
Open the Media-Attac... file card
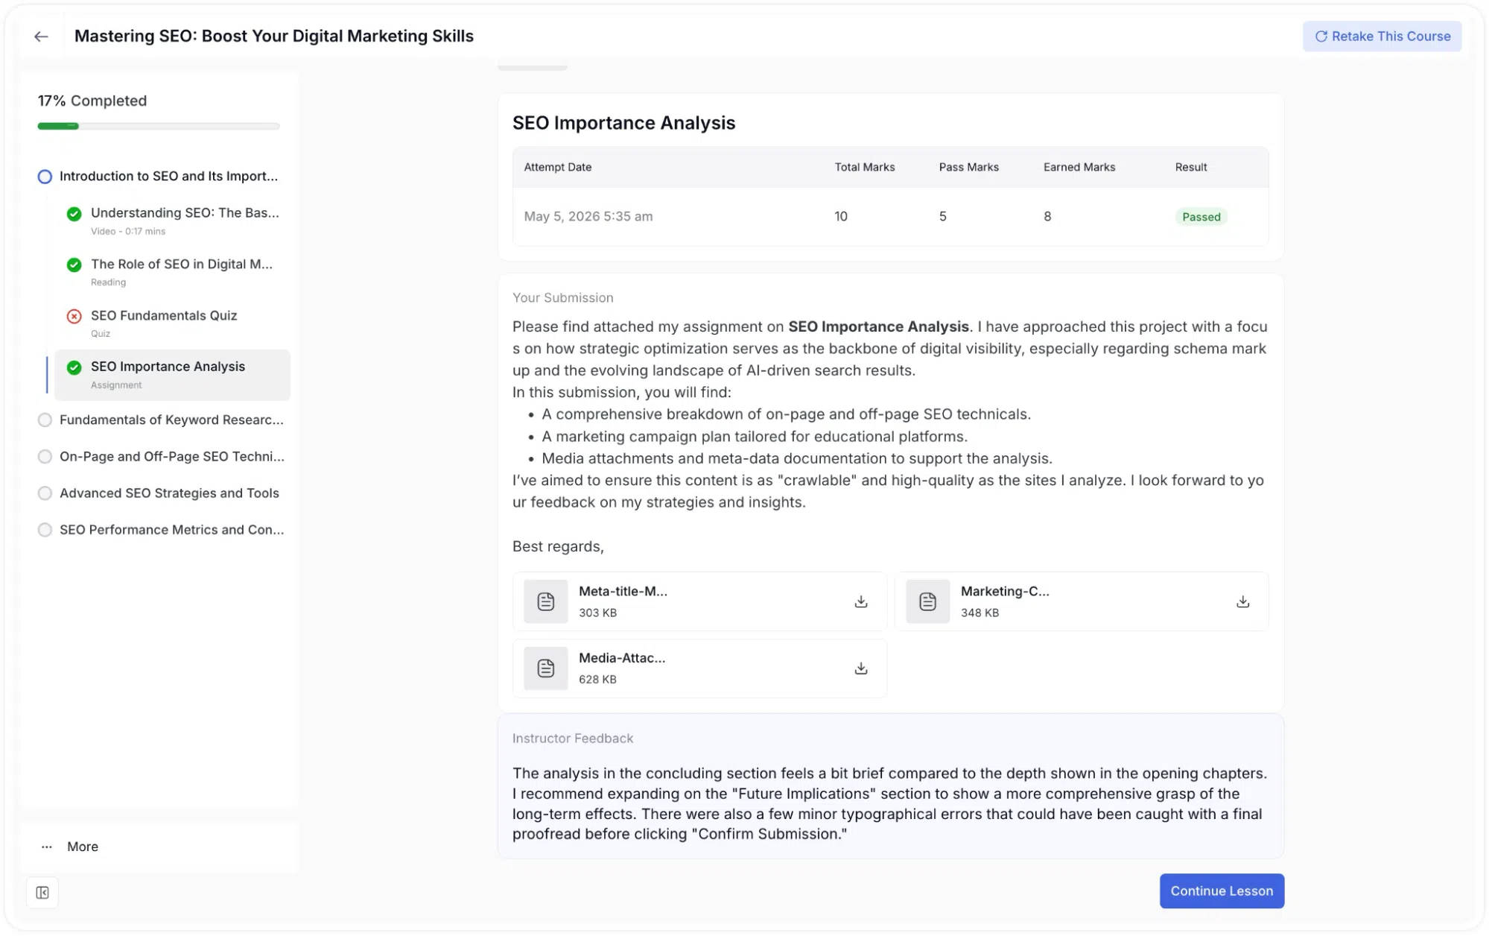coord(699,668)
